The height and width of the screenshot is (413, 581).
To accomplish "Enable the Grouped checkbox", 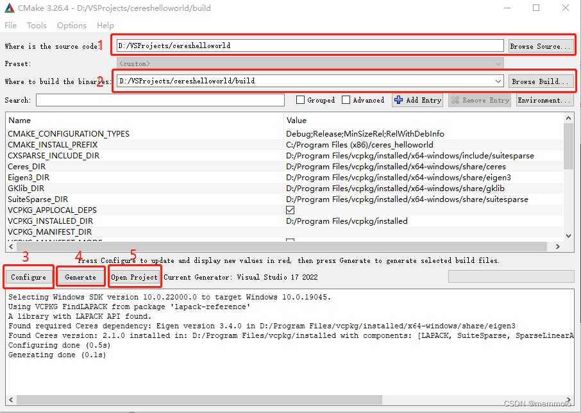I will [x=299, y=99].
